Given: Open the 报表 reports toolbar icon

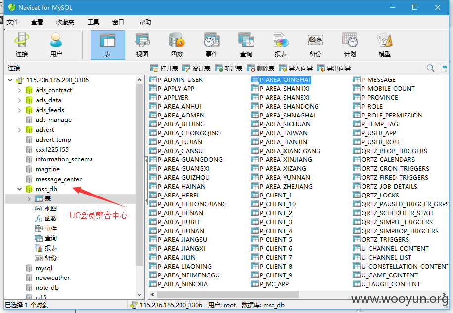Looking at the screenshot, I should (x=281, y=45).
